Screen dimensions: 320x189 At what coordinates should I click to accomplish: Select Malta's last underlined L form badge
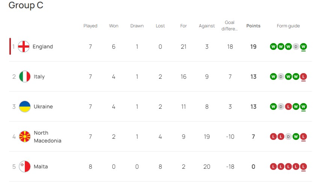click(303, 166)
